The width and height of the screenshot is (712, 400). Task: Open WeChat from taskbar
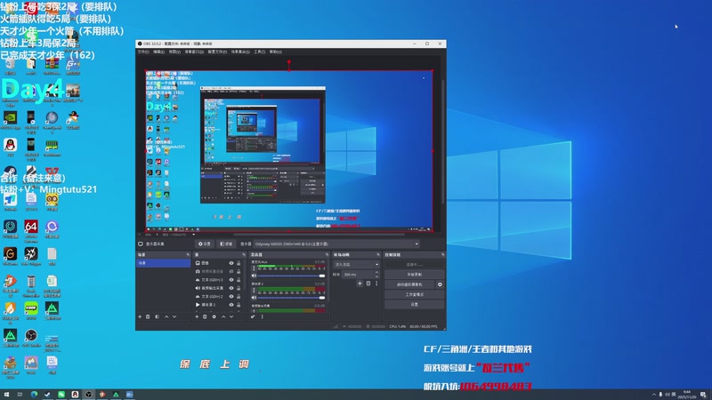click(x=61, y=395)
